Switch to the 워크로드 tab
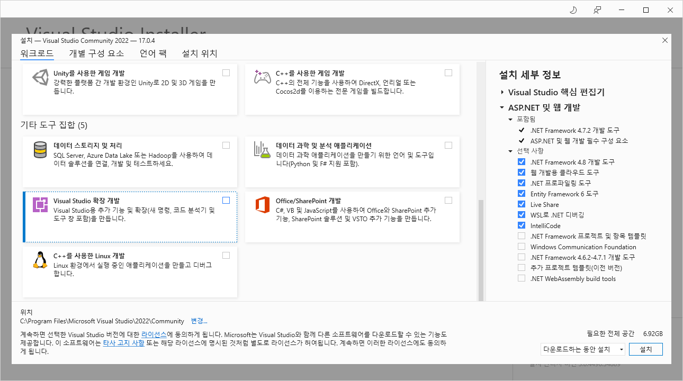The height and width of the screenshot is (381, 683). tap(37, 53)
